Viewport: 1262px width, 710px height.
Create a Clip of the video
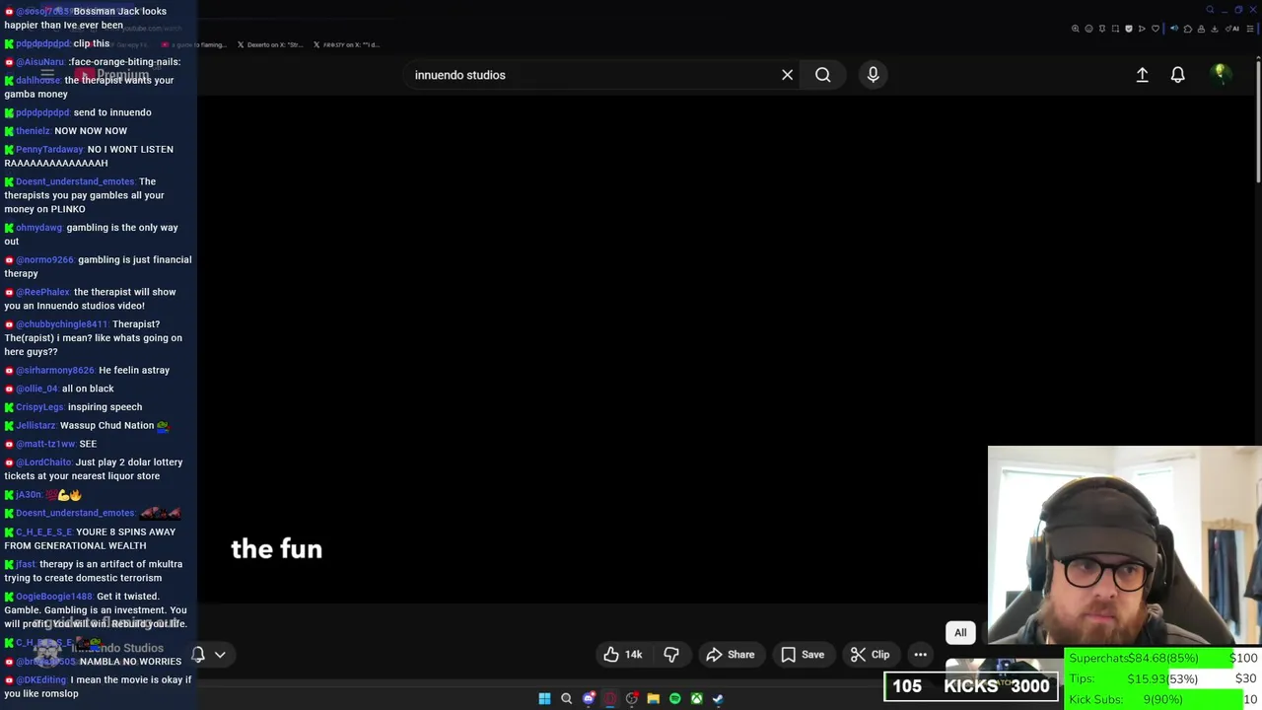pos(871,655)
